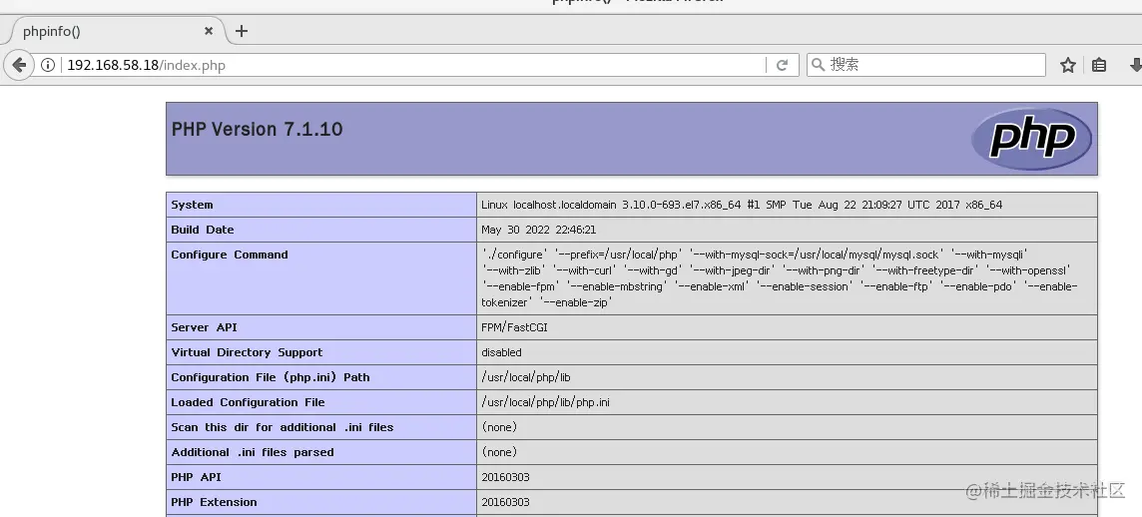
Task: Select the PHP API label
Action: 196,477
